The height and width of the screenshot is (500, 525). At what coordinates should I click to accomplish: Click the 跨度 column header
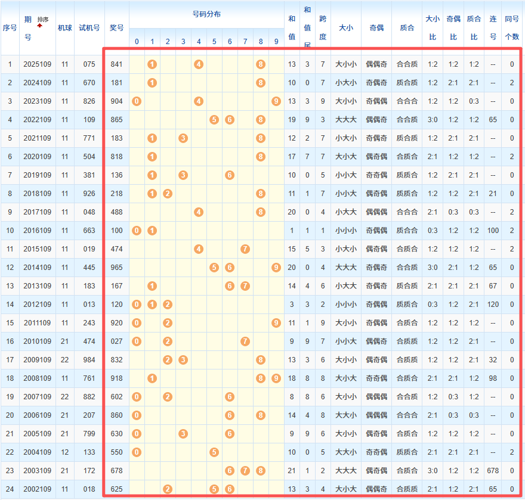point(323,27)
